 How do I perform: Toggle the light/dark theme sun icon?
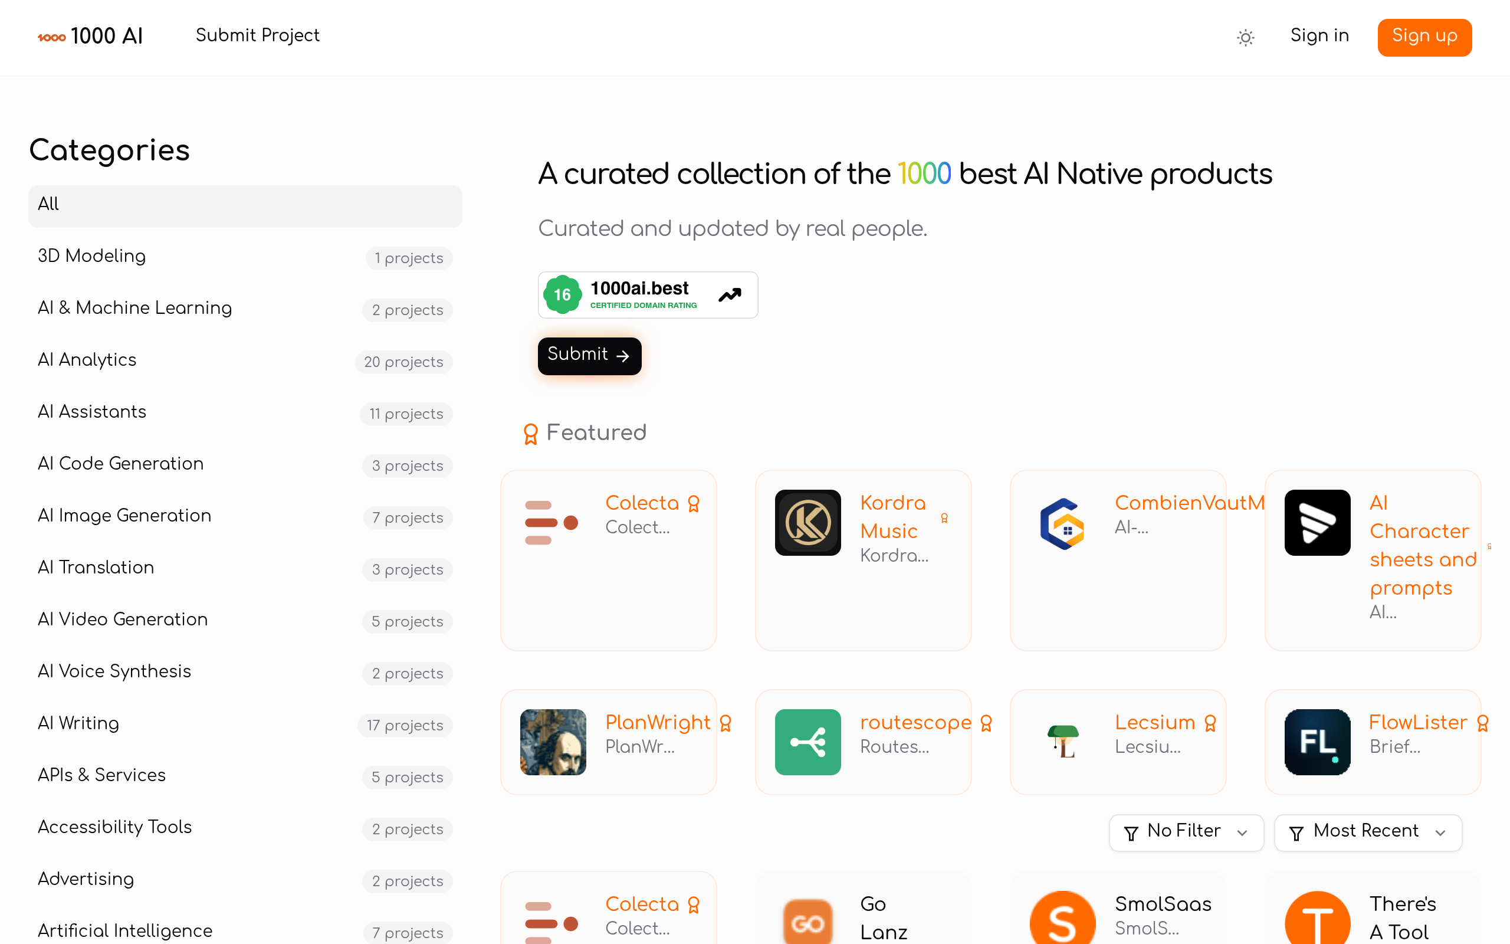pyautogui.click(x=1245, y=37)
